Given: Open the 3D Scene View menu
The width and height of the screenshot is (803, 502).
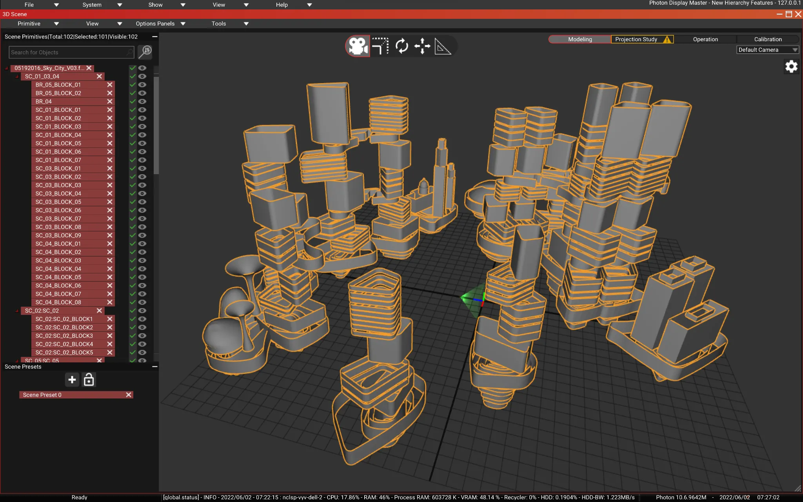Looking at the screenshot, I should click(x=92, y=24).
